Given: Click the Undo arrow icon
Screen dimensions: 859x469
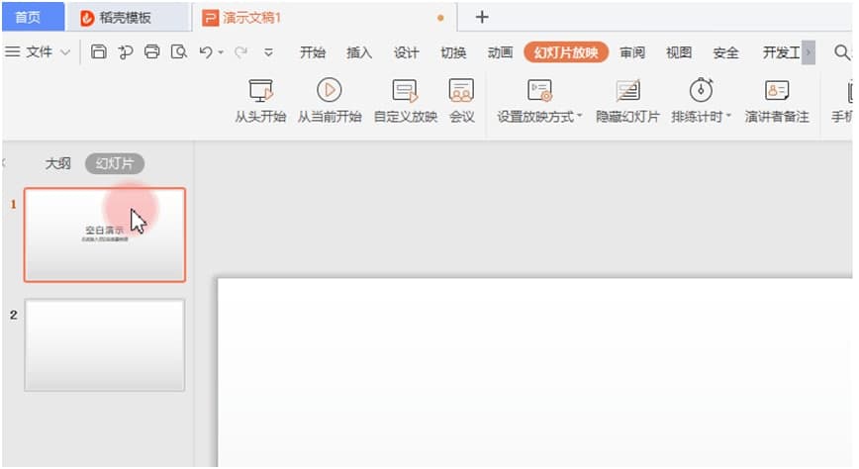Looking at the screenshot, I should click(206, 52).
